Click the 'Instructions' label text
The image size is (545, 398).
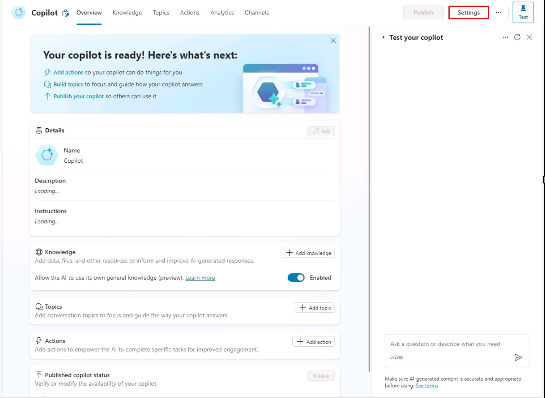pos(51,211)
